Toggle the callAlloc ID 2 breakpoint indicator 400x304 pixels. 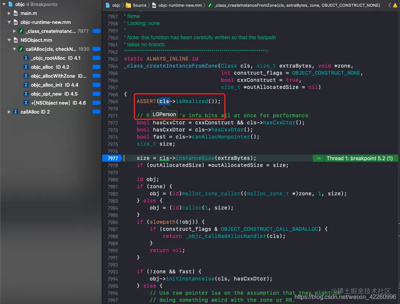(x=97, y=112)
